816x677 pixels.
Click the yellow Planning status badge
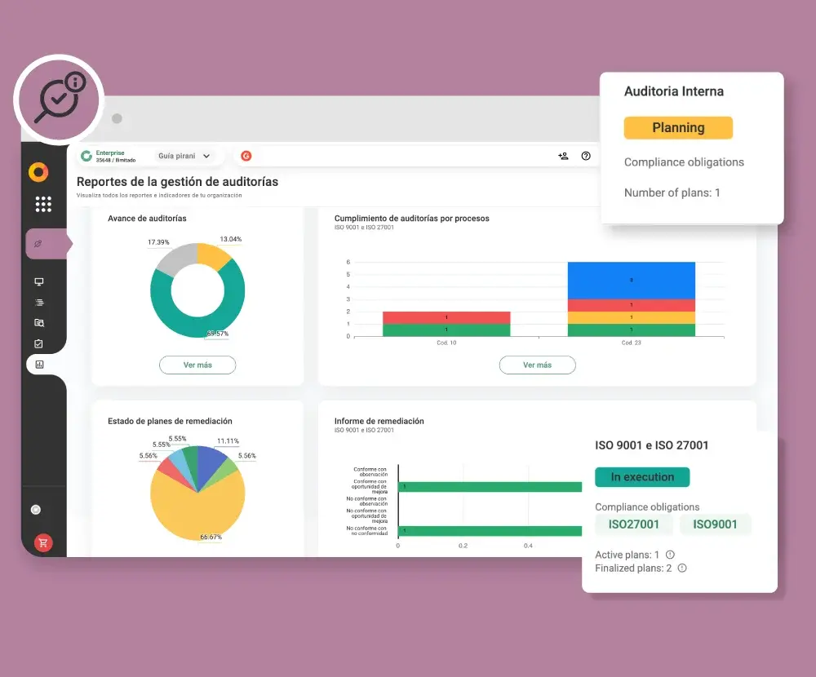[678, 128]
